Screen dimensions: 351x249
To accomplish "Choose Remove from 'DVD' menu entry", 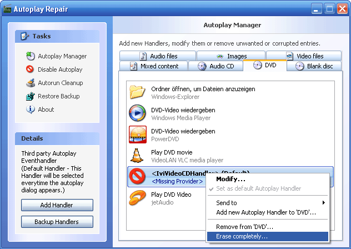I will [x=244, y=227].
